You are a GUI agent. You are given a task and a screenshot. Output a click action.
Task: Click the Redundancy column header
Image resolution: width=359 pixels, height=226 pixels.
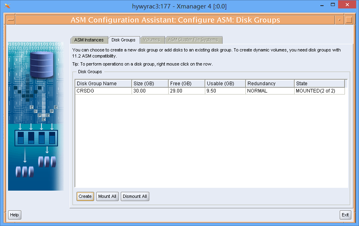[270, 84]
